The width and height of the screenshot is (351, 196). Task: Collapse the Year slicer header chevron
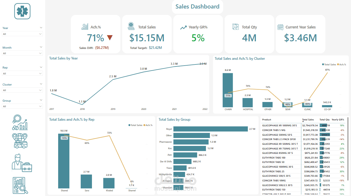click(x=41, y=28)
